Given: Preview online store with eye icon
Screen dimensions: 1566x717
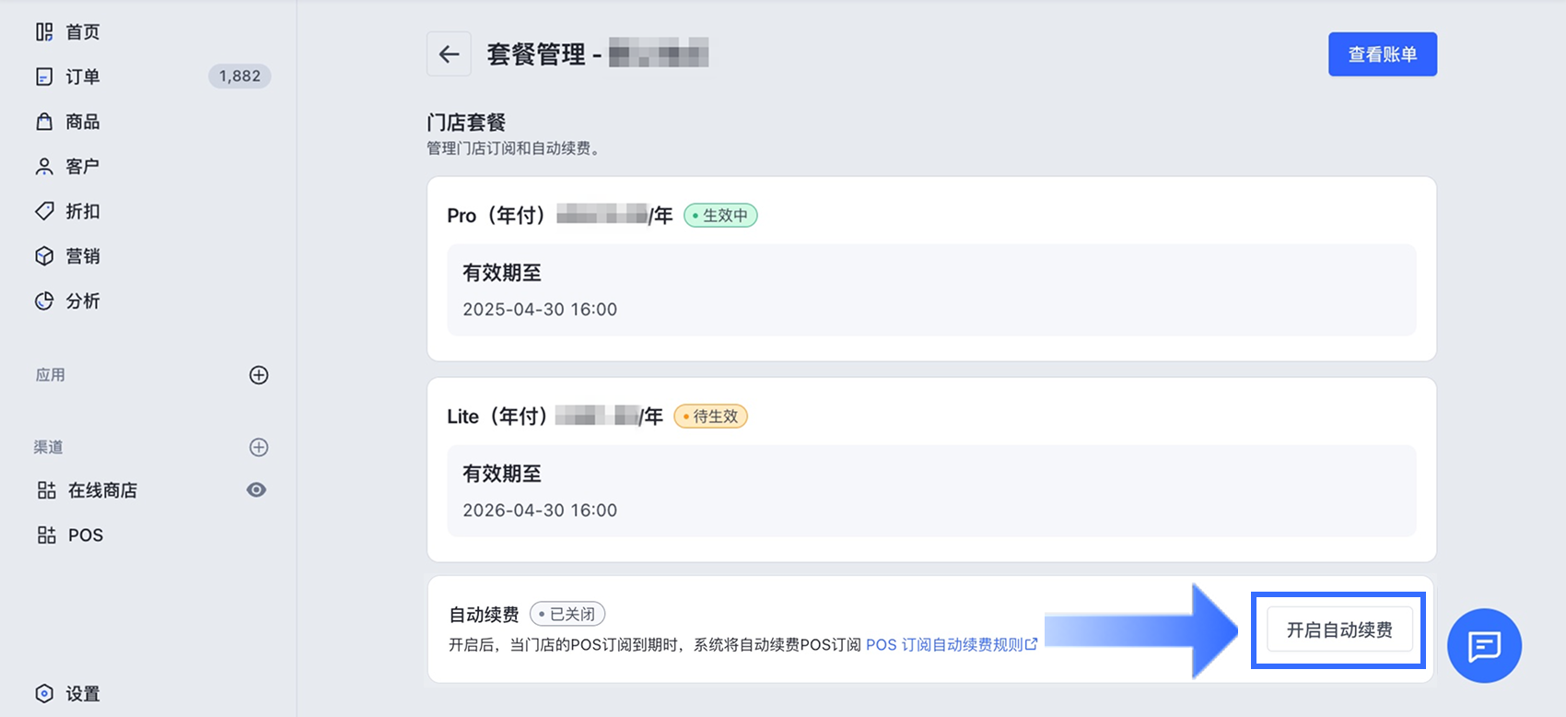Looking at the screenshot, I should point(257,490).
